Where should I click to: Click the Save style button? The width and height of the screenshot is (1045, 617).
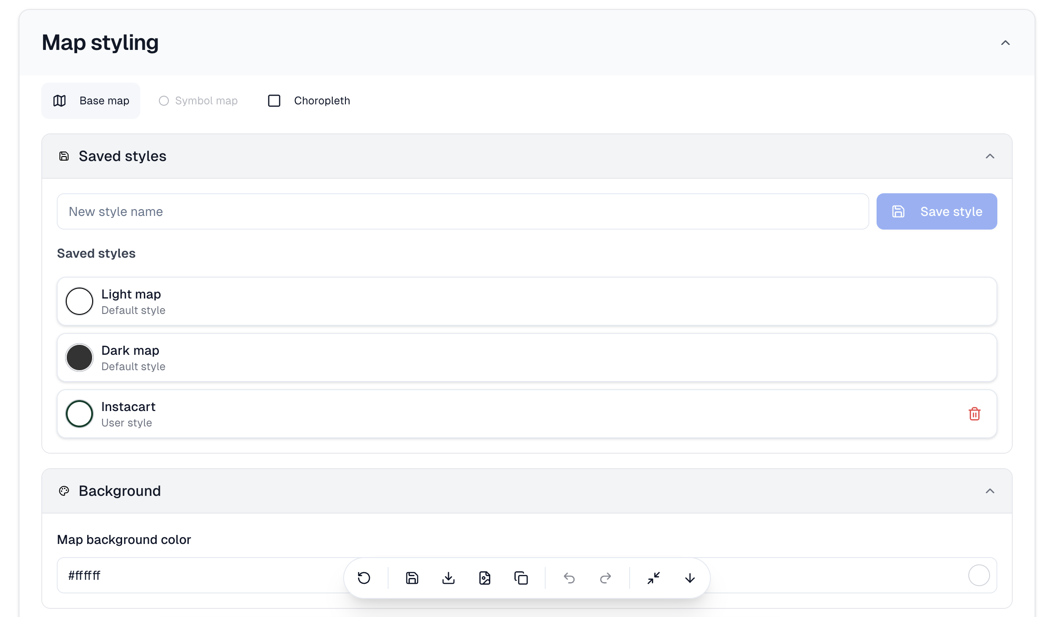tap(937, 211)
